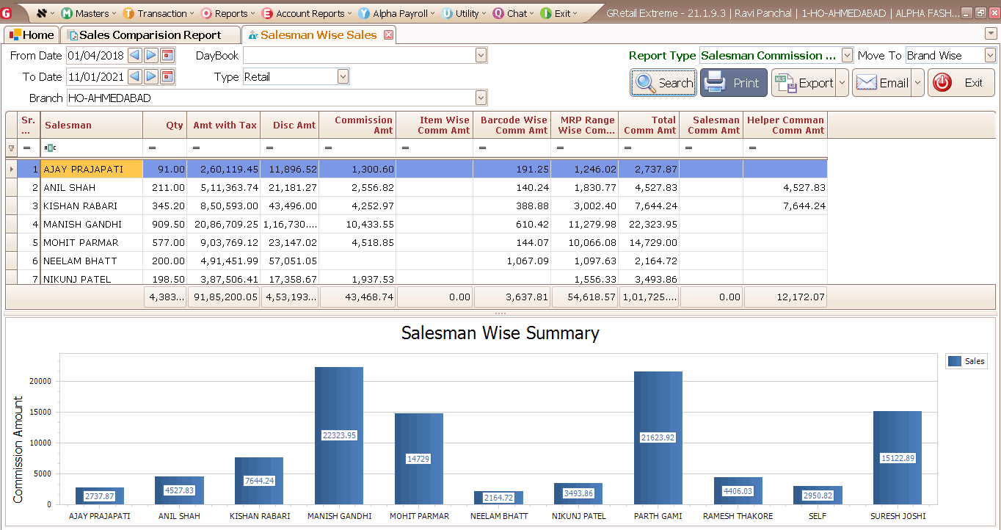Open the Report Type dropdown

847,56
